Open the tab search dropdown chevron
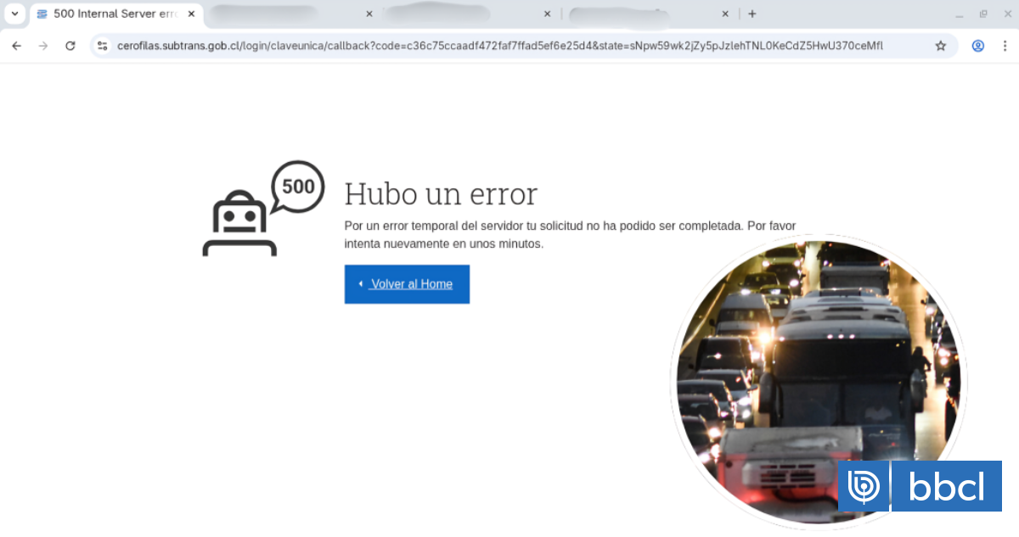1019x537 pixels. pos(14,14)
